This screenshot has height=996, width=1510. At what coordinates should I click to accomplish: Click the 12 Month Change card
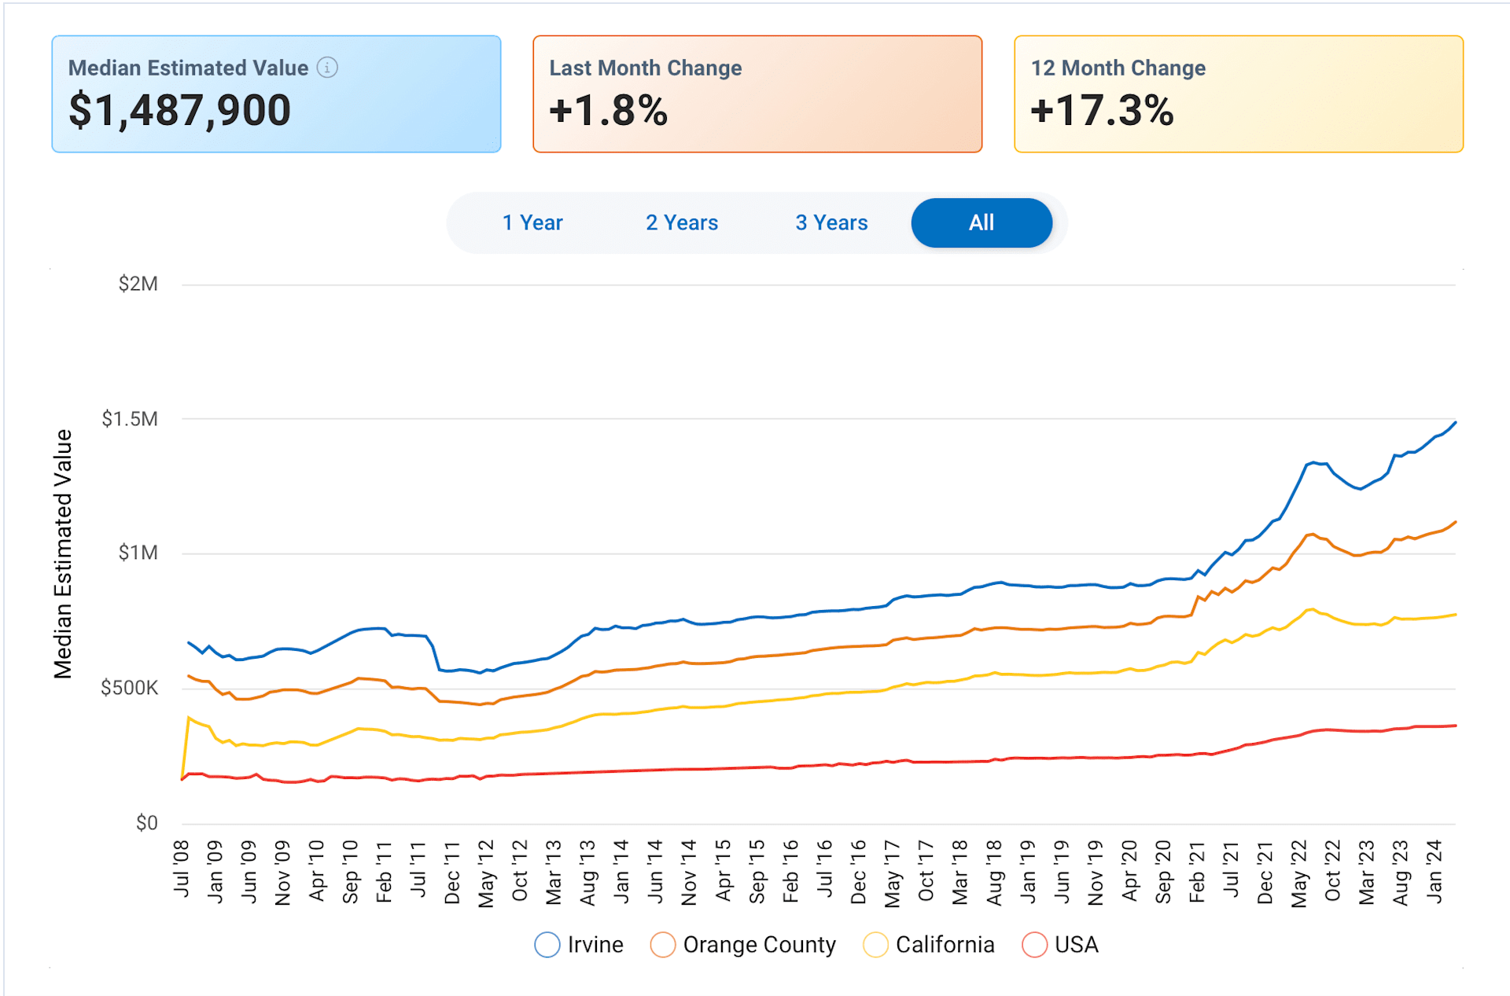pyautogui.click(x=1238, y=94)
